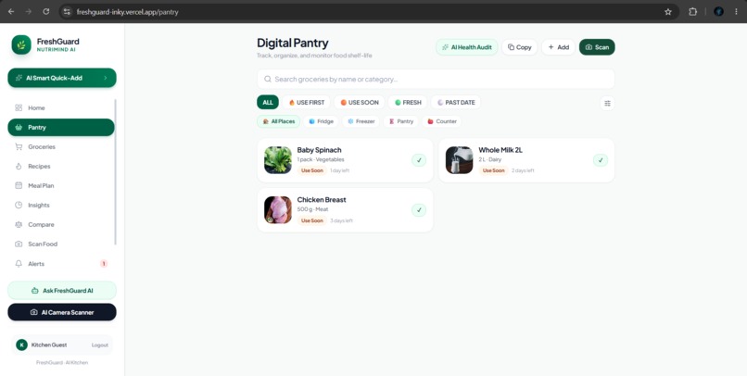
Task: Click the Home grid icon
Action: pos(19,108)
